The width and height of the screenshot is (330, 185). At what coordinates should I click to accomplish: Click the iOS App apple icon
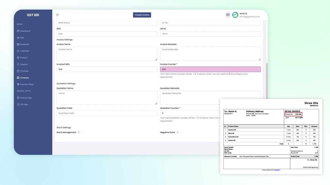point(18,105)
